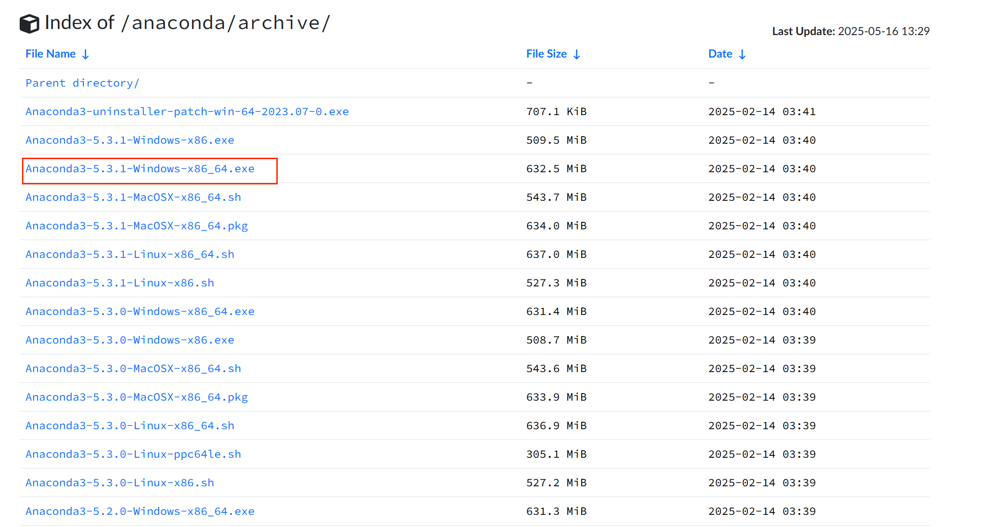Download Anaconda3-5.3.0-Windows-x86.exe
The width and height of the screenshot is (1007, 527).
pyautogui.click(x=130, y=340)
